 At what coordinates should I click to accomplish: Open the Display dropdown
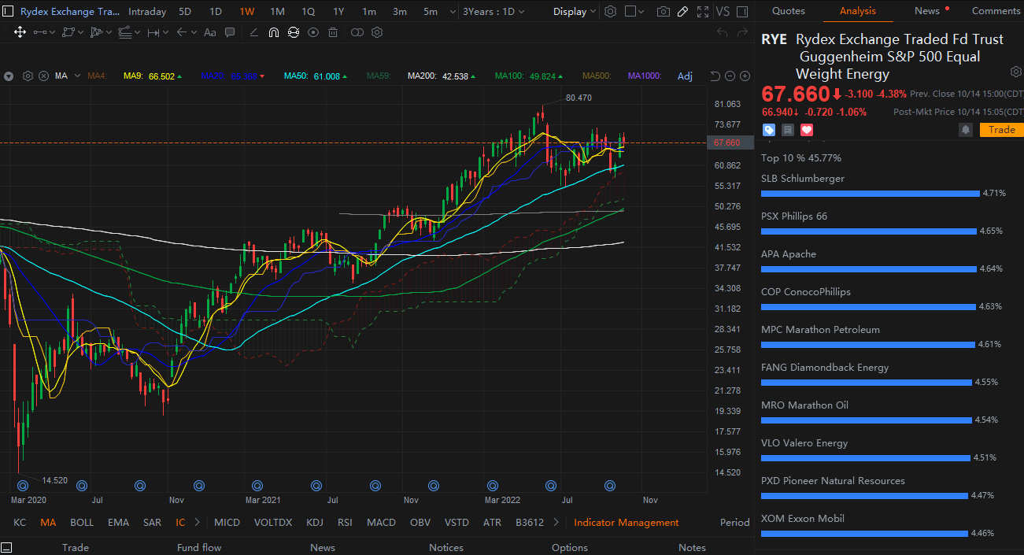coord(575,12)
